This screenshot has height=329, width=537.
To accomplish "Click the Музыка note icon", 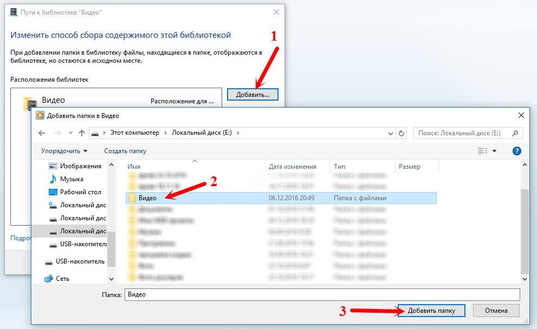I will pos(53,179).
